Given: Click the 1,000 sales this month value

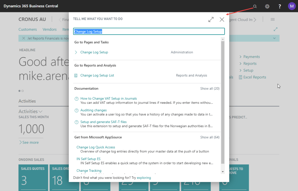Looking at the screenshot, I should pos(31,129).
